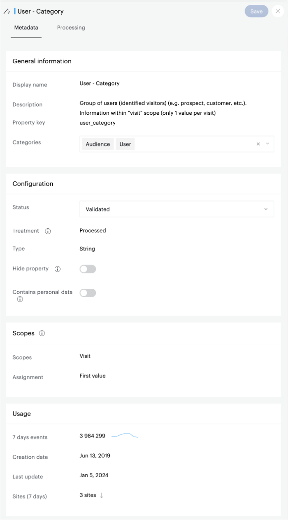The image size is (288, 520).
Task: Close the User - Category panel
Action: tap(278, 11)
